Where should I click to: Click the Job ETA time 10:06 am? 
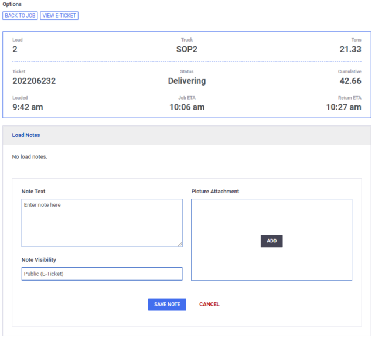(187, 107)
